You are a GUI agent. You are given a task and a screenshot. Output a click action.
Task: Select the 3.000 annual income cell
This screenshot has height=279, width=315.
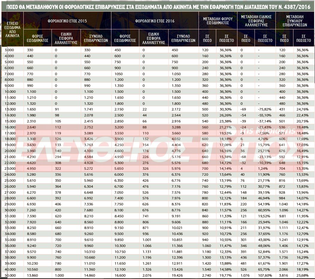coord(9,50)
